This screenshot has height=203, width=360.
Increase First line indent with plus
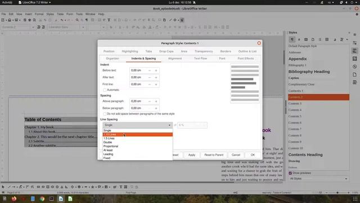(156, 84)
